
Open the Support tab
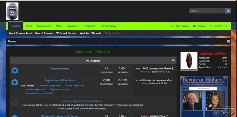tap(90, 26)
